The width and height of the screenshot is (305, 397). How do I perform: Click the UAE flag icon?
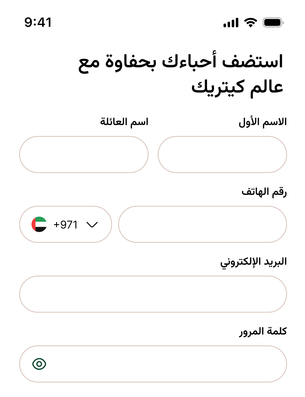pos(39,224)
